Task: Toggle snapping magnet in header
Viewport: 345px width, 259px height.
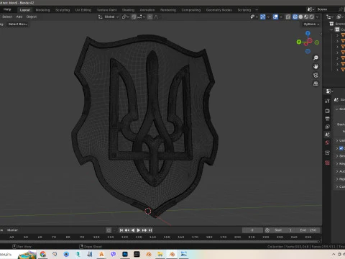Action: point(134,17)
